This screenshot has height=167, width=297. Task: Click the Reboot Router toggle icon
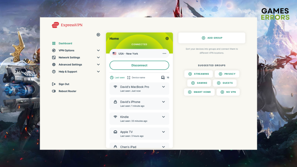(54, 91)
